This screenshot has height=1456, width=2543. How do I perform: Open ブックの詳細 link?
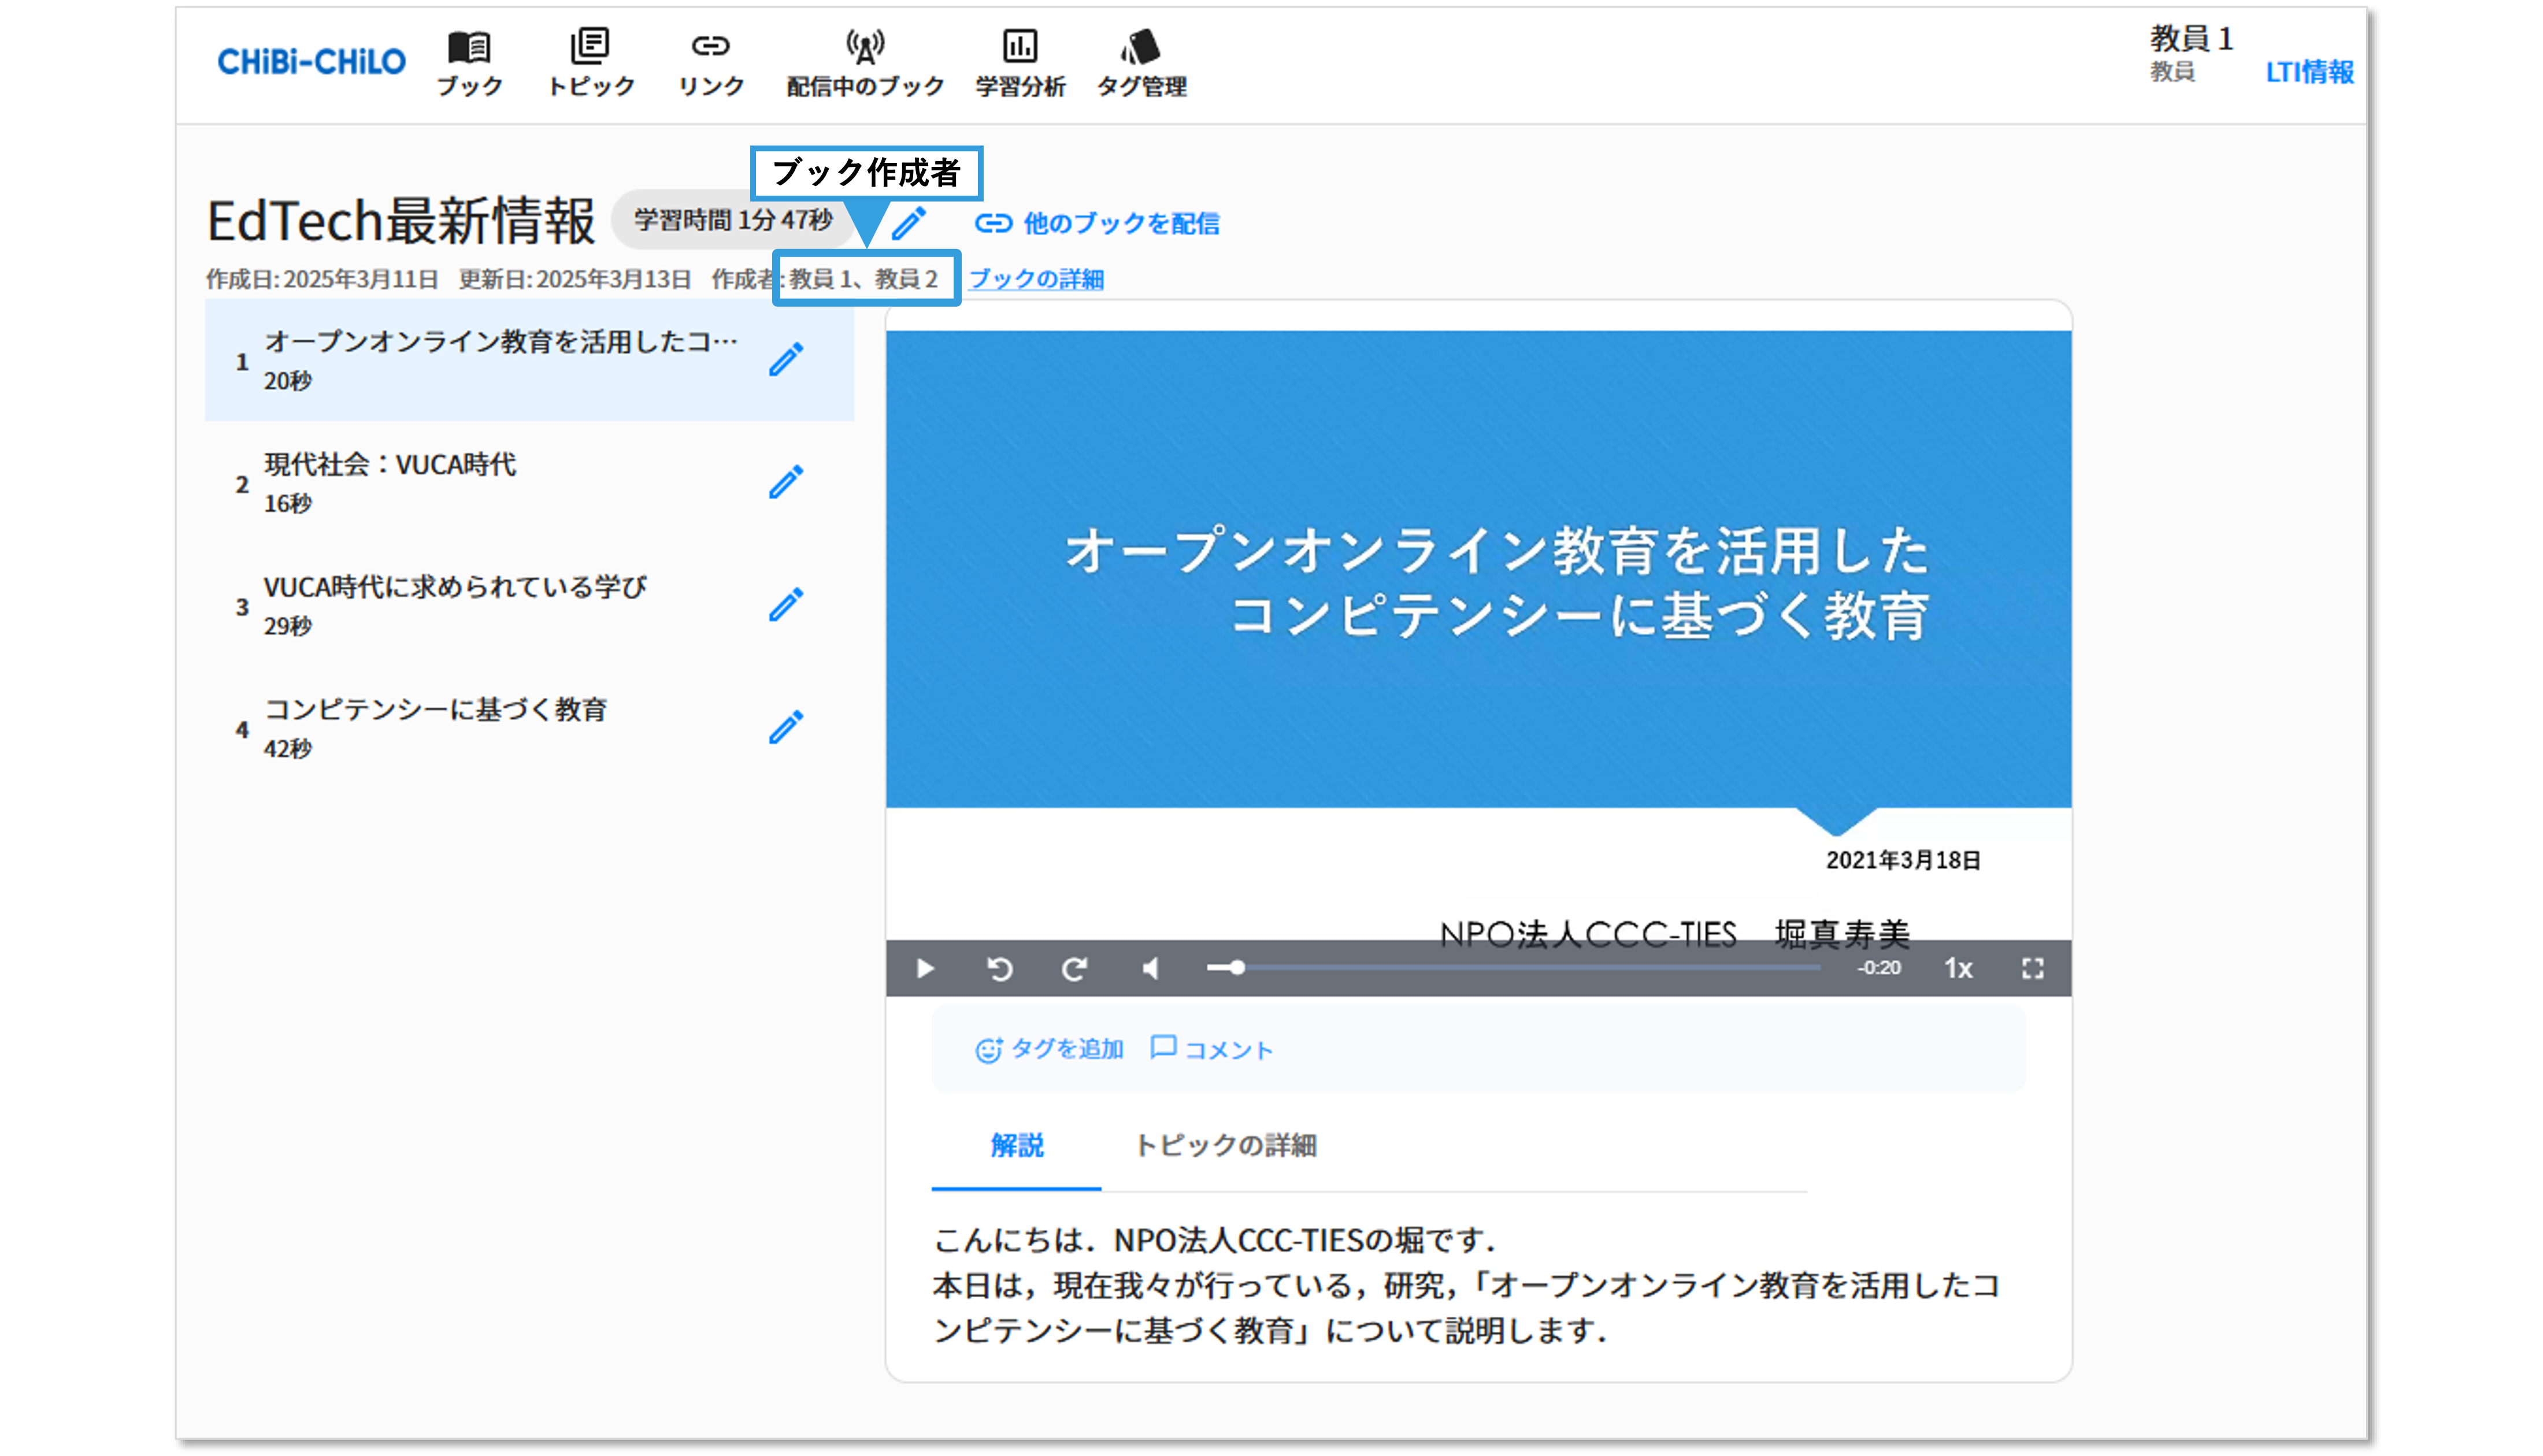click(x=1036, y=279)
